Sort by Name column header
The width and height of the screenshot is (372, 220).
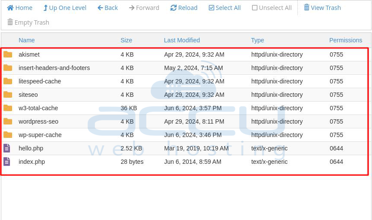pyautogui.click(x=27, y=40)
